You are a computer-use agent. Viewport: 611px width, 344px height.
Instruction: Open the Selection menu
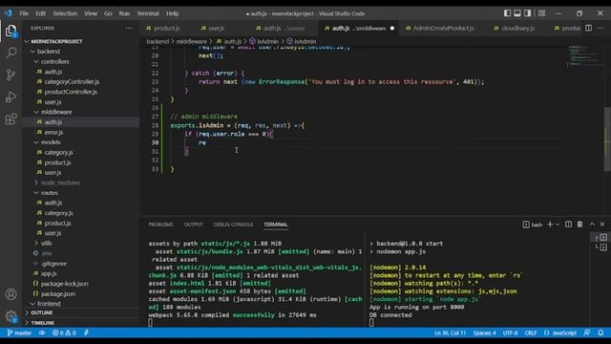point(65,13)
